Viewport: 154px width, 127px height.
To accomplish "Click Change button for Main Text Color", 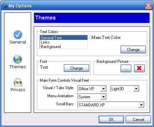I will click(133, 50).
